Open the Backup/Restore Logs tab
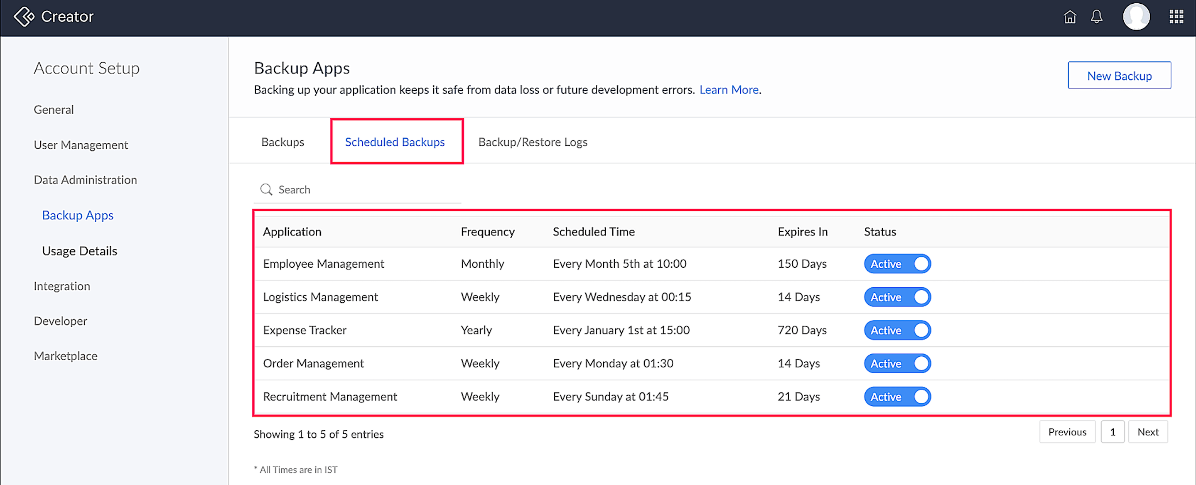This screenshot has width=1196, height=485. [533, 142]
